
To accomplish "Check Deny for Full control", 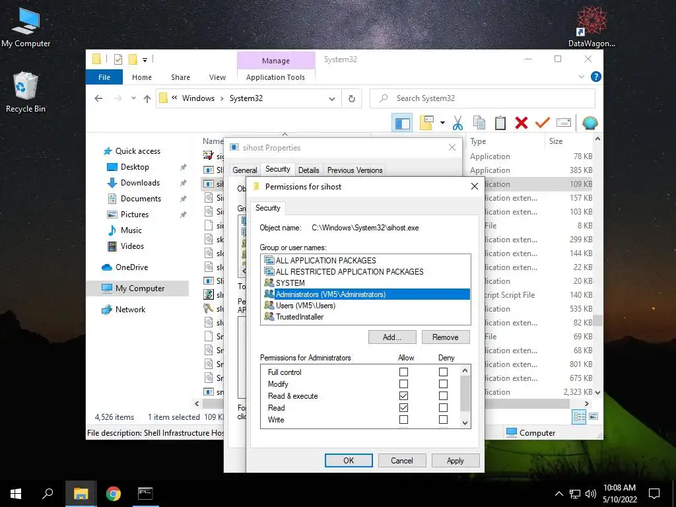I will coord(443,372).
